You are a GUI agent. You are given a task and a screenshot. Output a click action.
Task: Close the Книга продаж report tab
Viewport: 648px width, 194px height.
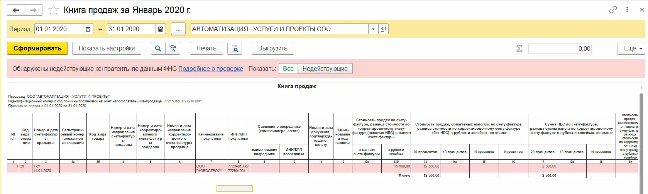pos(642,10)
